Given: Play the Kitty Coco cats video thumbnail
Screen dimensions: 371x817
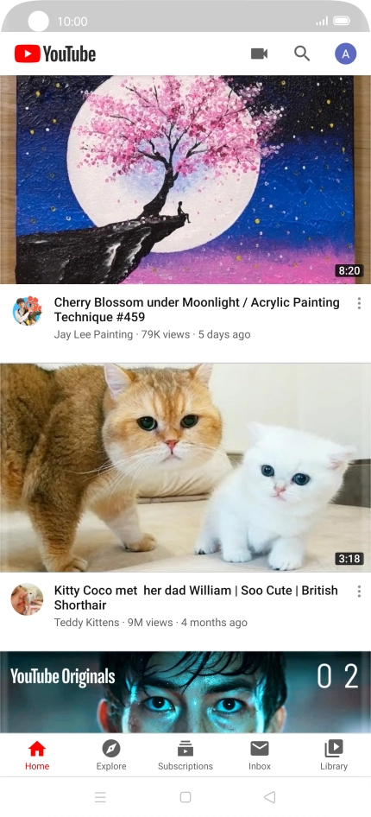Looking at the screenshot, I should (x=185, y=468).
